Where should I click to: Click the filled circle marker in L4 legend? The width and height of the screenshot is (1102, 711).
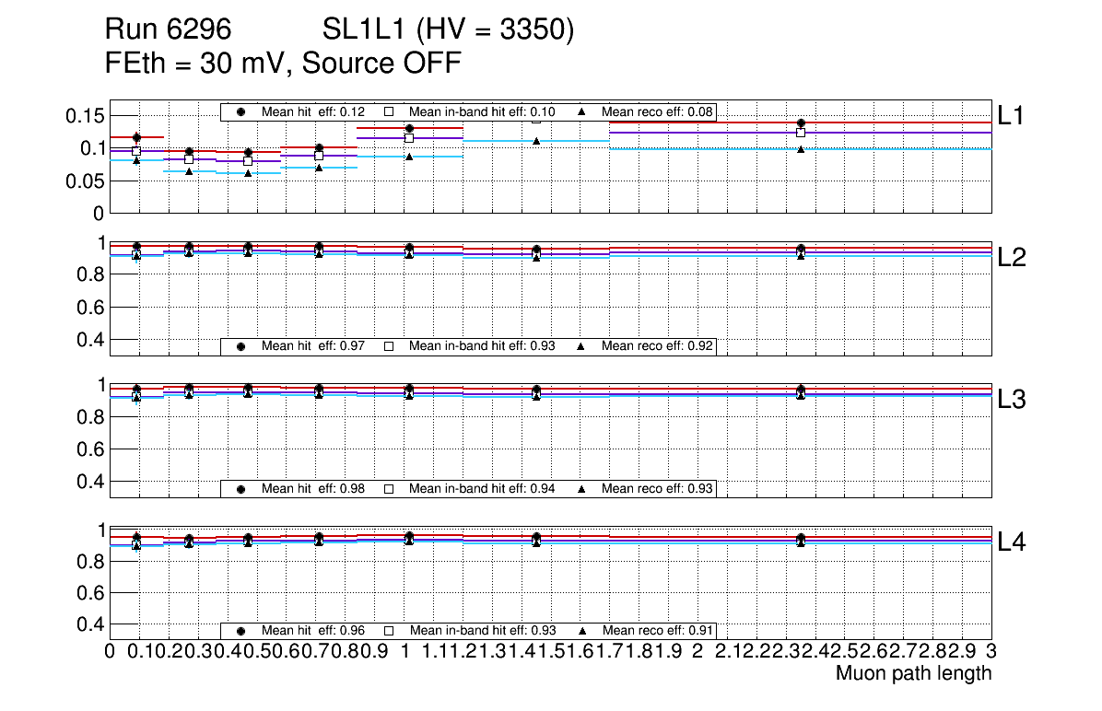pos(241,631)
